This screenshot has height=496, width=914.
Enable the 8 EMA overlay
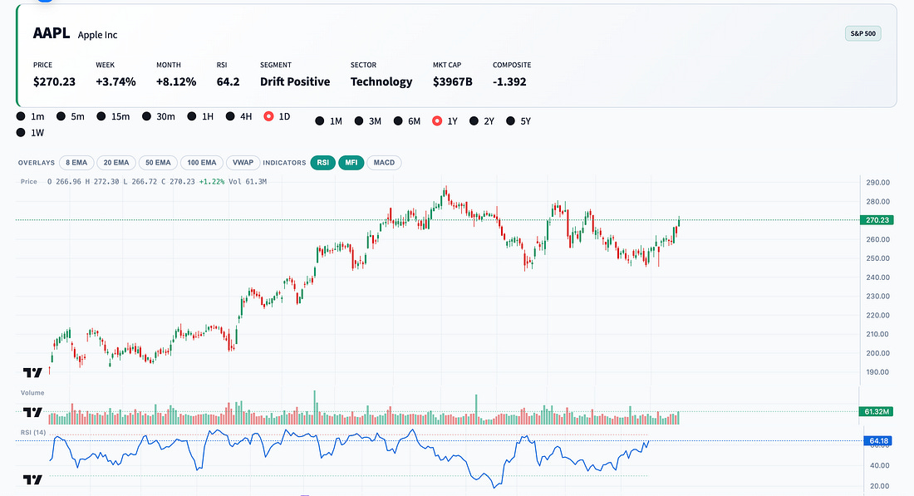coord(76,163)
